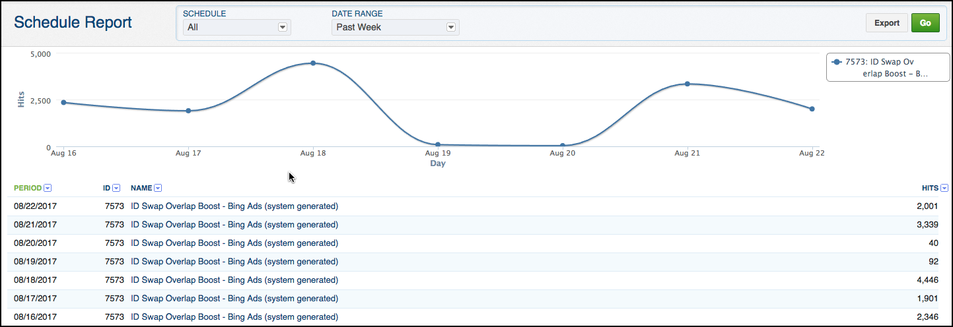Click the name in the 08/22/2017 row
Viewport: 953px width, 327px height.
[x=234, y=206]
